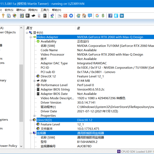Open the LinkedIn icon in toolbar
Screen dimensions: 154x154
122,16
